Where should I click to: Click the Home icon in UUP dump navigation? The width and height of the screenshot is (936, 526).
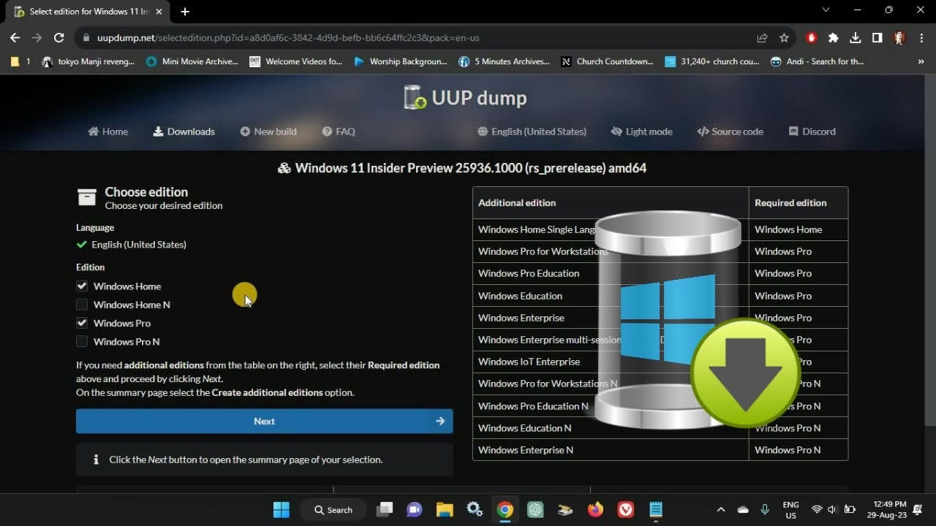(x=94, y=131)
